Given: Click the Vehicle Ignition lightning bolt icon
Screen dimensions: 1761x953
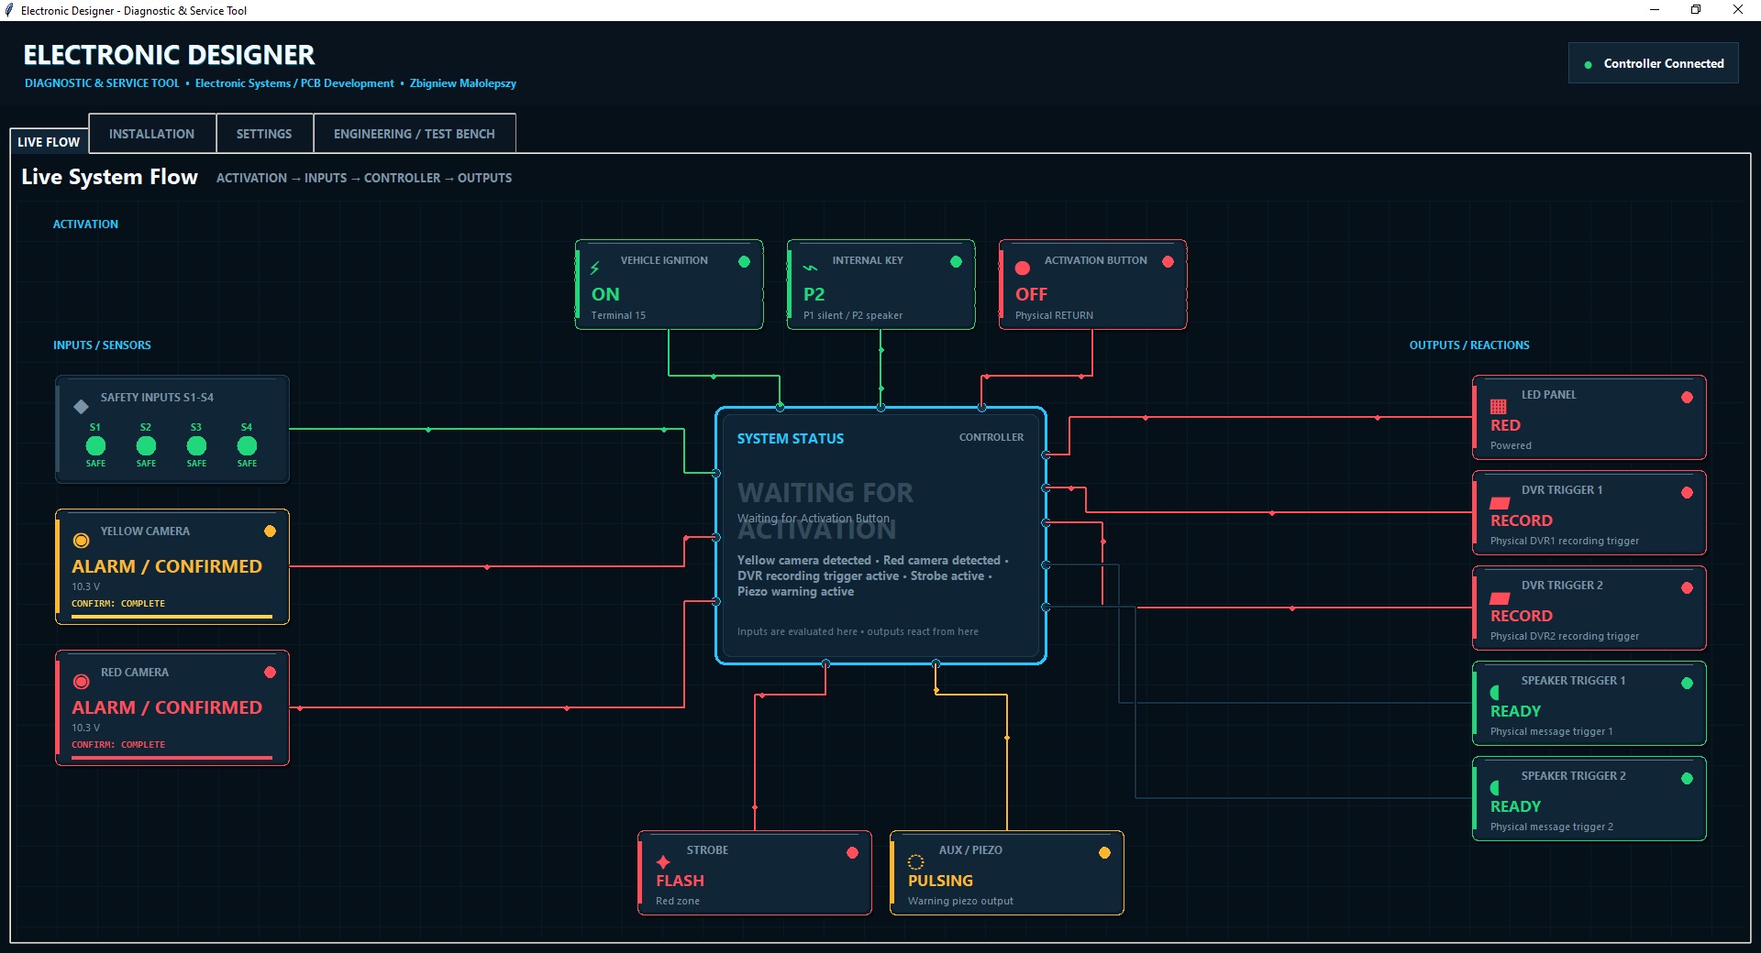Looking at the screenshot, I should 594,268.
